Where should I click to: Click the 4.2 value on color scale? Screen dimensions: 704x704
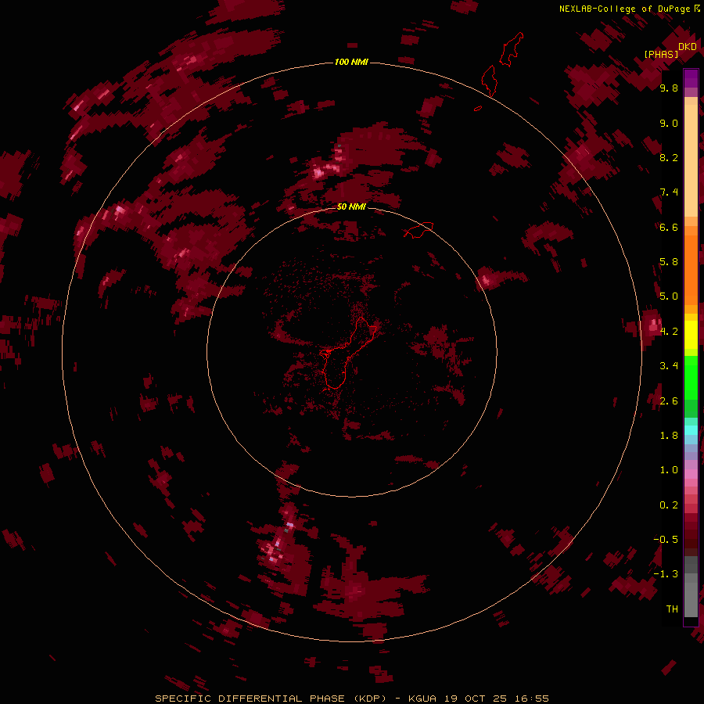tap(669, 332)
